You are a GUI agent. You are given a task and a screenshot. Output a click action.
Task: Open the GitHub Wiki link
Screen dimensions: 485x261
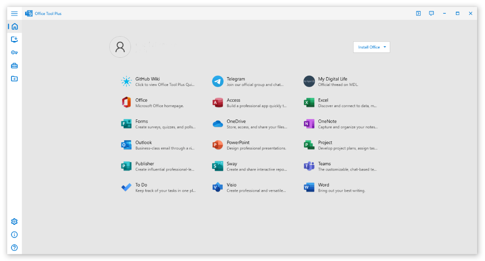[158, 82]
